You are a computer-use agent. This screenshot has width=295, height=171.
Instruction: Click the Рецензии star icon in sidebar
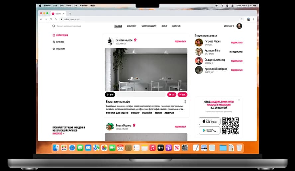click(x=54, y=49)
